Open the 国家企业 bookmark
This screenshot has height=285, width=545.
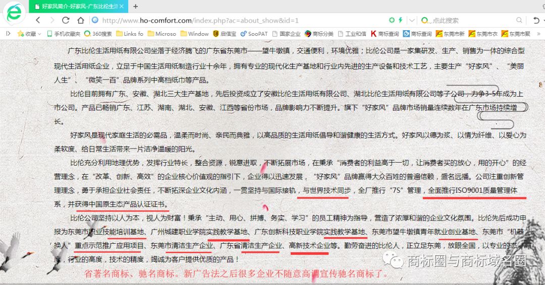[287, 34]
